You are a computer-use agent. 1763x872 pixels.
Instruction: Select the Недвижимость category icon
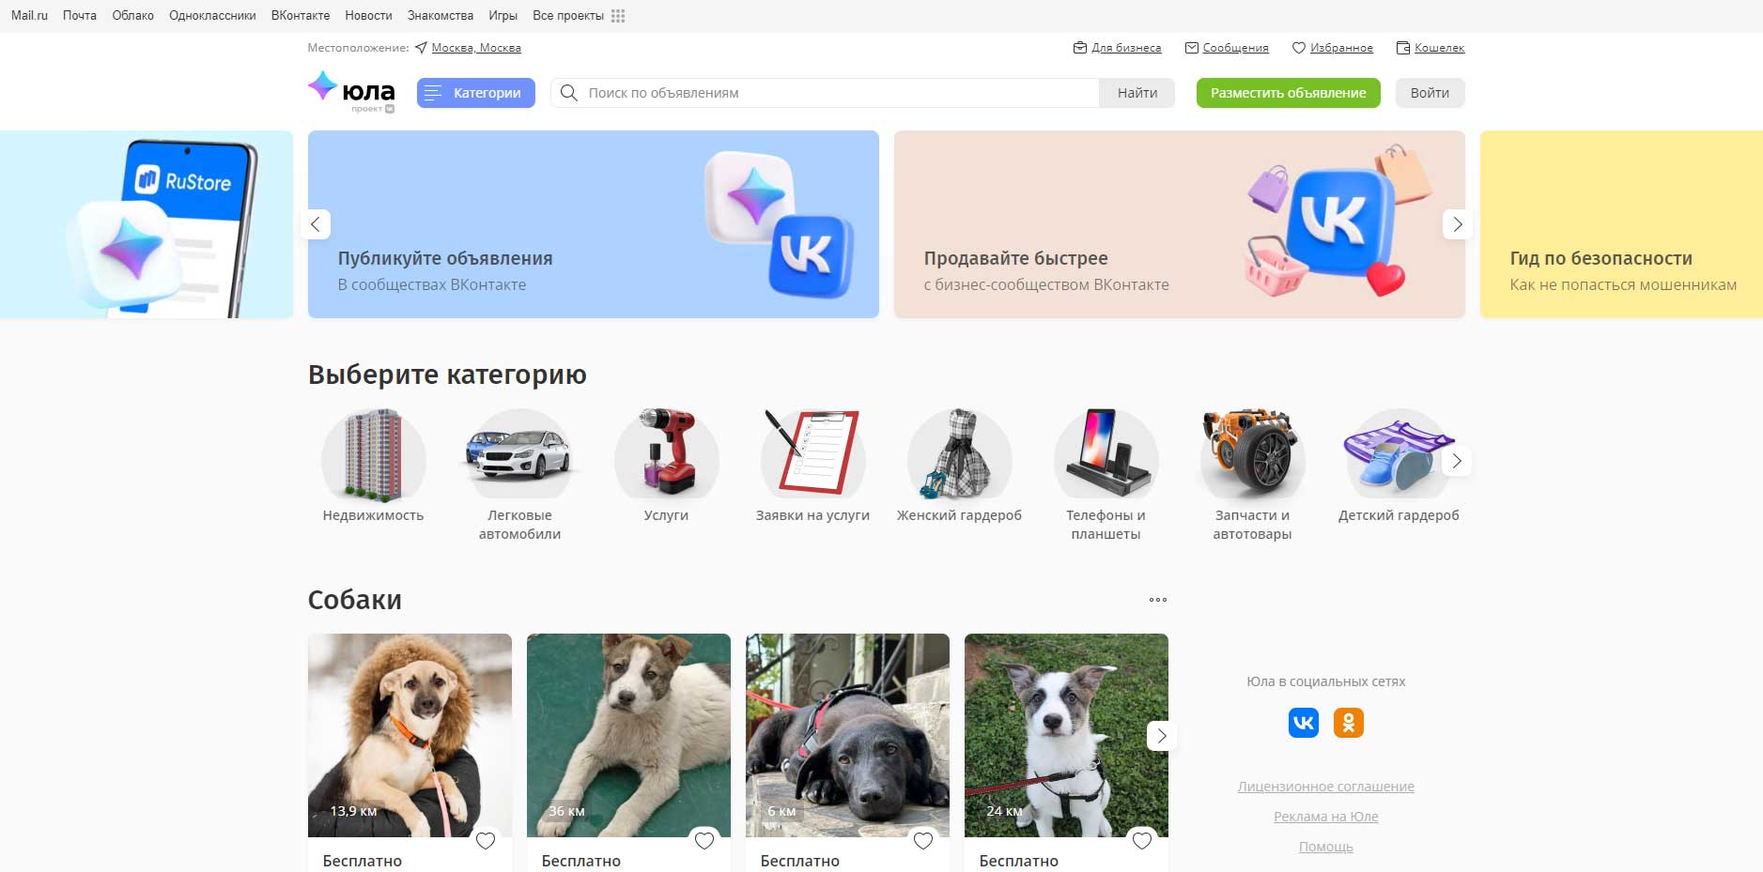tap(373, 455)
